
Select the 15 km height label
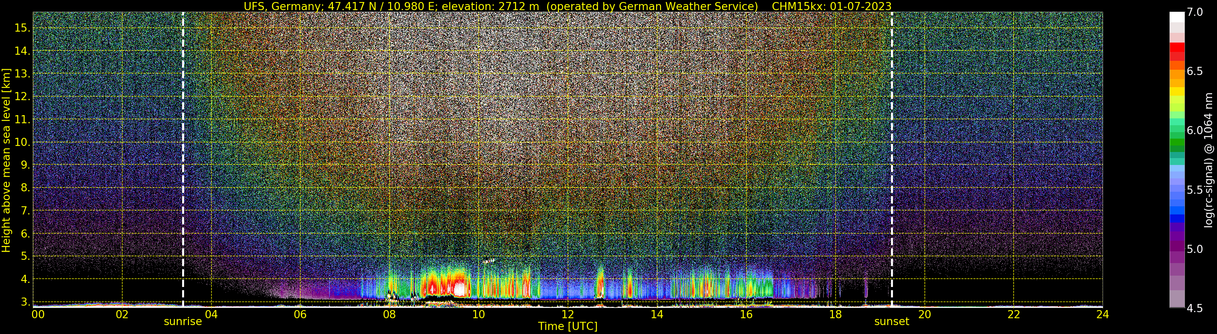(x=22, y=28)
